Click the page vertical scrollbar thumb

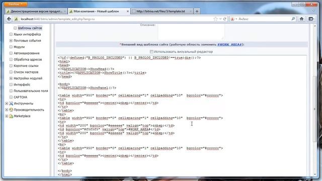pyautogui.click(x=315, y=109)
